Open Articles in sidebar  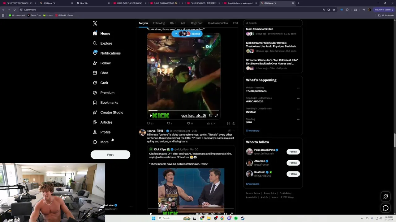click(102, 122)
